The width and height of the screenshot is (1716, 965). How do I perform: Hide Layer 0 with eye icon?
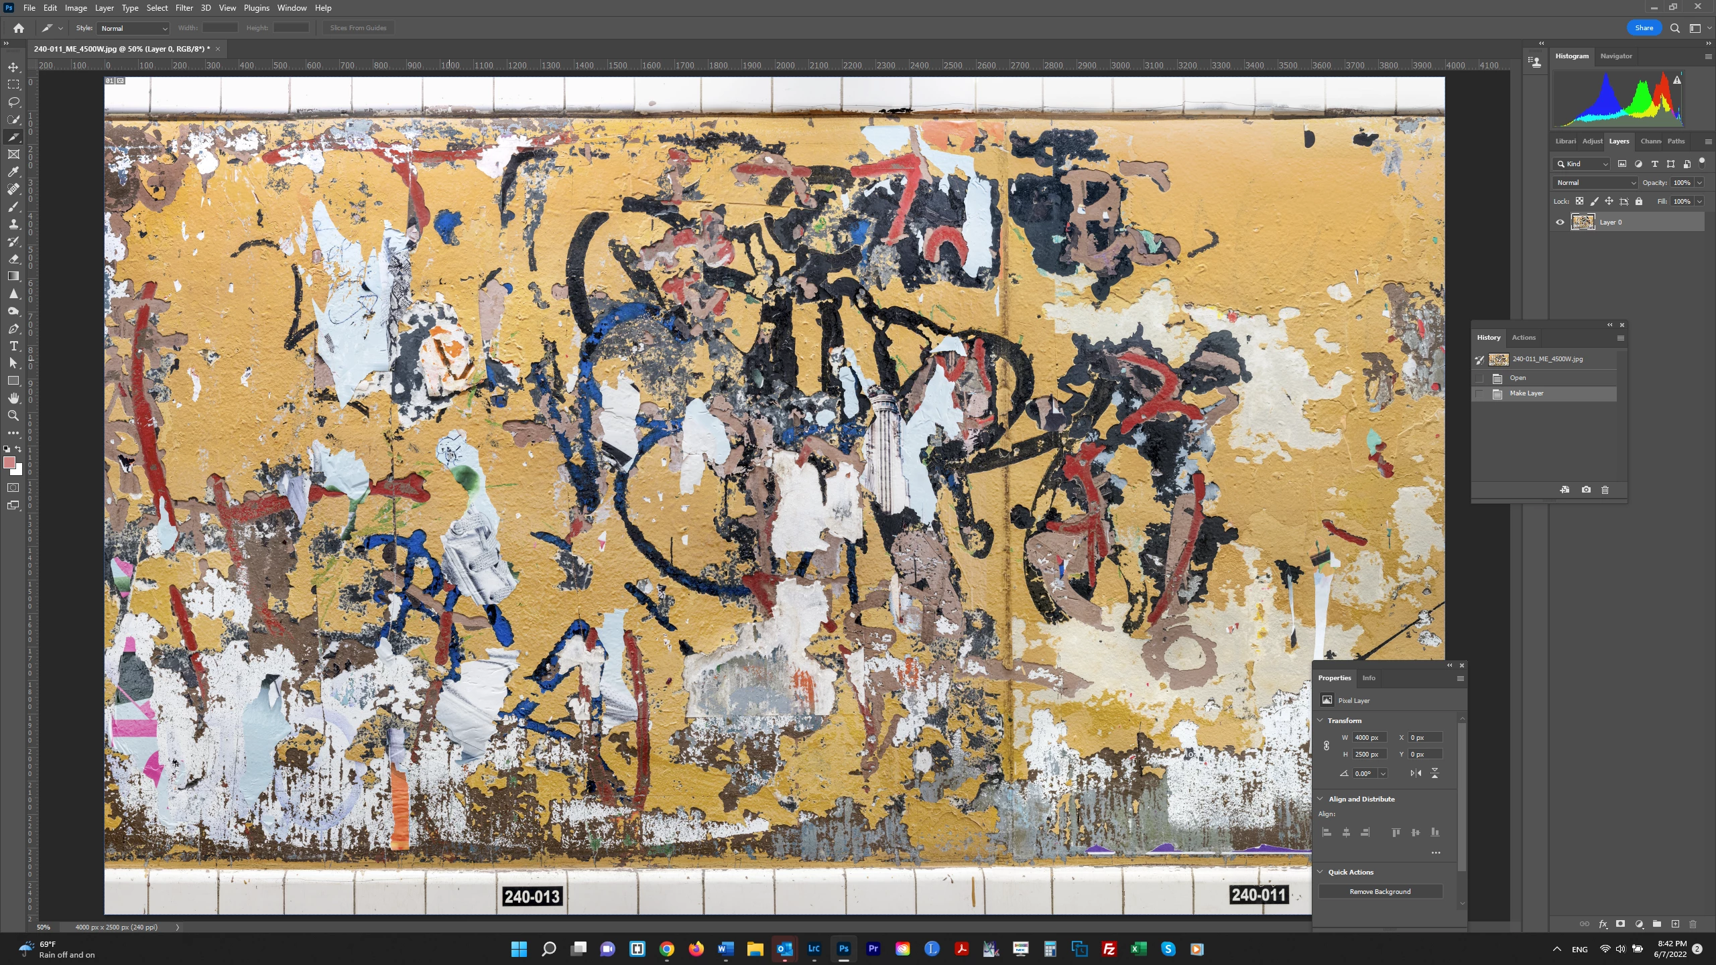[x=1560, y=222]
